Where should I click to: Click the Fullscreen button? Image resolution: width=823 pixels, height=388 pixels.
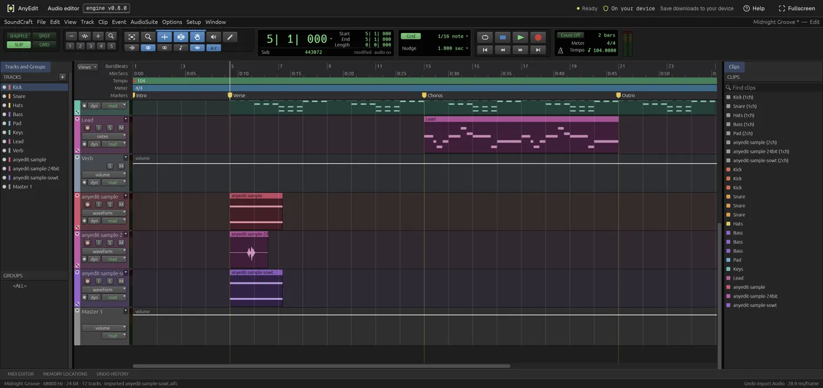click(x=797, y=8)
